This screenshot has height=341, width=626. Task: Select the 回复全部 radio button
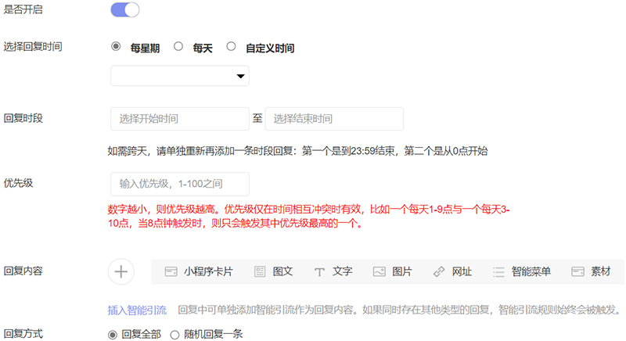click(x=113, y=335)
